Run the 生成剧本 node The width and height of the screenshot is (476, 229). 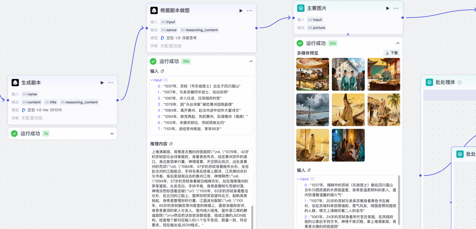(102, 83)
